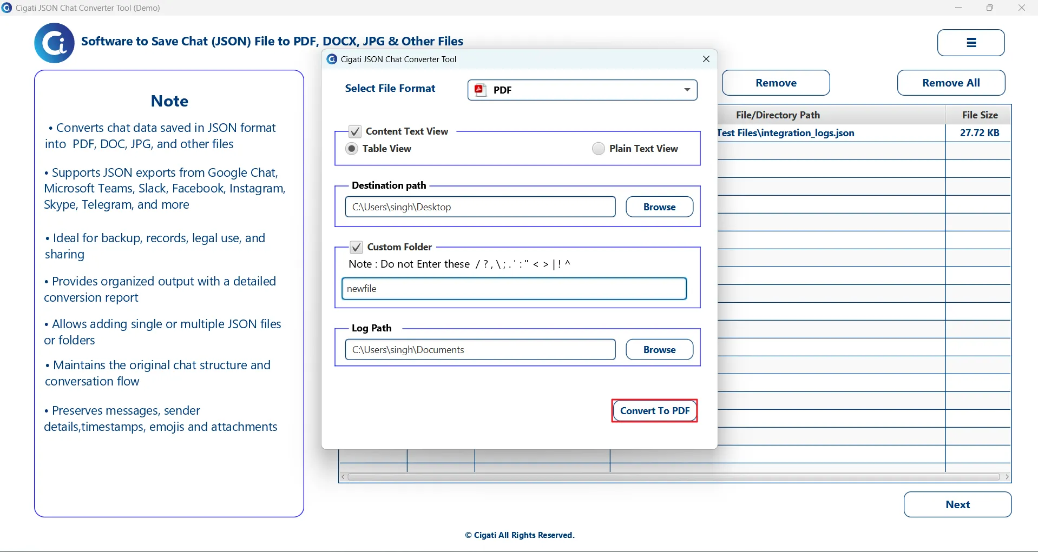The image size is (1038, 552).
Task: Toggle the Custom Folder checkbox
Action: point(356,247)
